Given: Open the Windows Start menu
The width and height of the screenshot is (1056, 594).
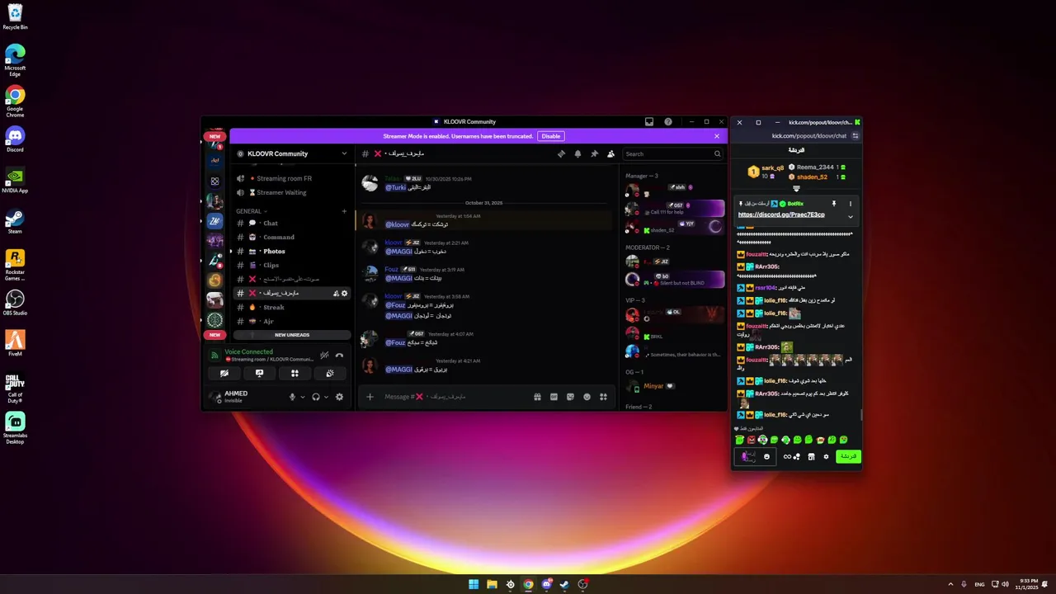Looking at the screenshot, I should [x=474, y=584].
